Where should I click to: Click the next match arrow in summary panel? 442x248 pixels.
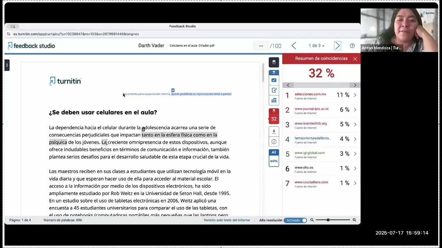pyautogui.click(x=355, y=85)
